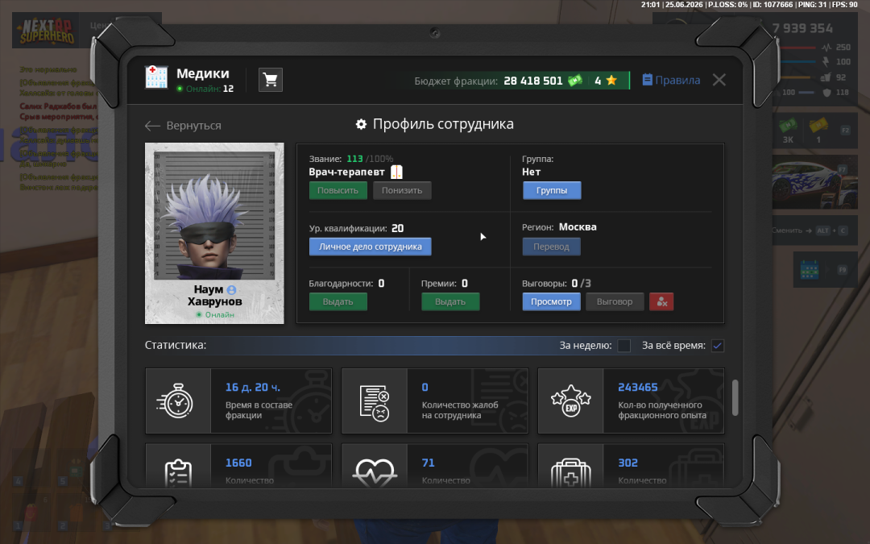Enable the За неделю checkbox
The height and width of the screenshot is (544, 870).
624,346
